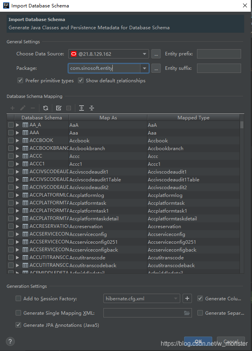
Task: Expand the Accutitranscodeback table node
Action: pyautogui.click(x=18, y=265)
